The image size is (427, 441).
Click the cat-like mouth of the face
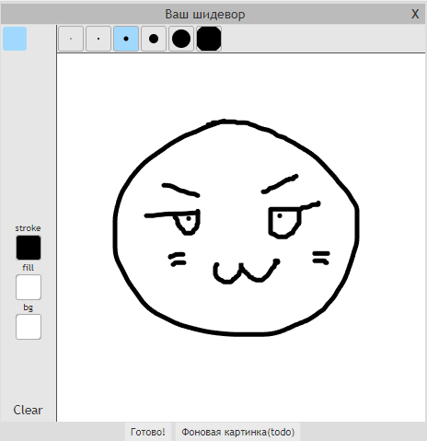tap(247, 271)
